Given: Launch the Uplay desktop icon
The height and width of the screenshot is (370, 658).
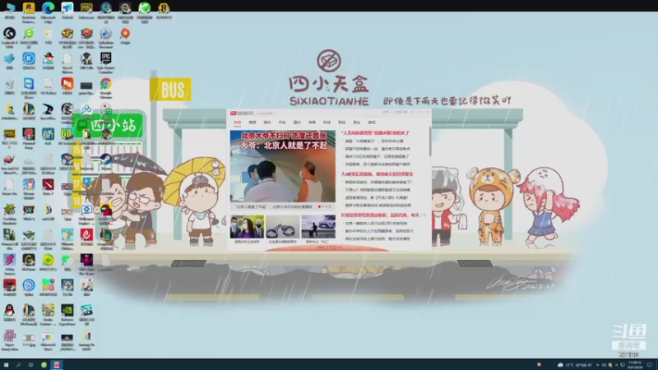Looking at the screenshot, I should 29,285.
